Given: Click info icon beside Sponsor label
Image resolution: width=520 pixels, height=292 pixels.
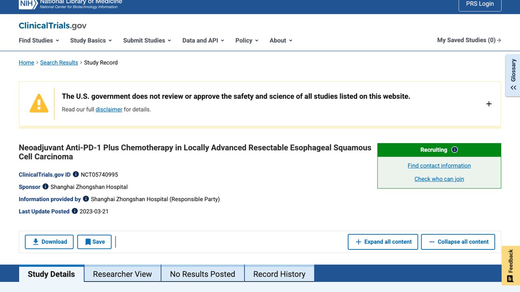Looking at the screenshot, I should coord(45,187).
